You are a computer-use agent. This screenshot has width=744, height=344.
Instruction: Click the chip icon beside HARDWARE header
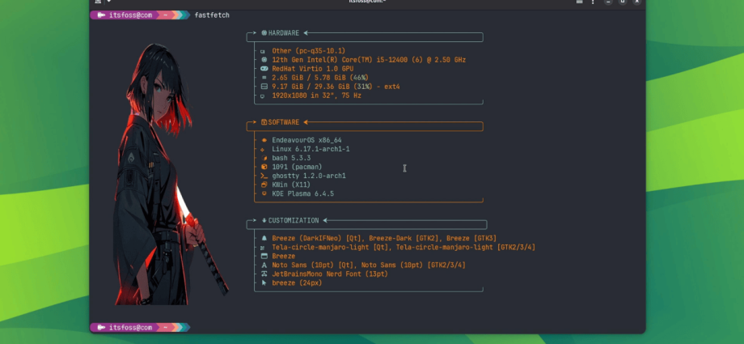(264, 33)
